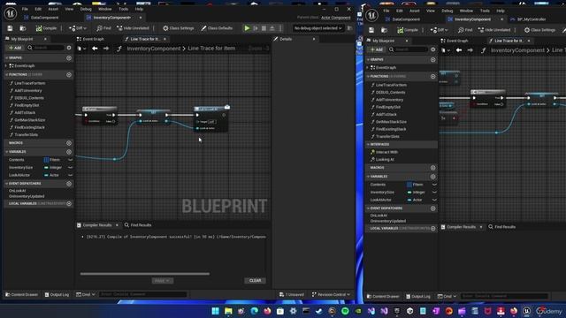Toggle Contents variable visibility eye, left window
This screenshot has height=318, width=566.
tap(71, 160)
